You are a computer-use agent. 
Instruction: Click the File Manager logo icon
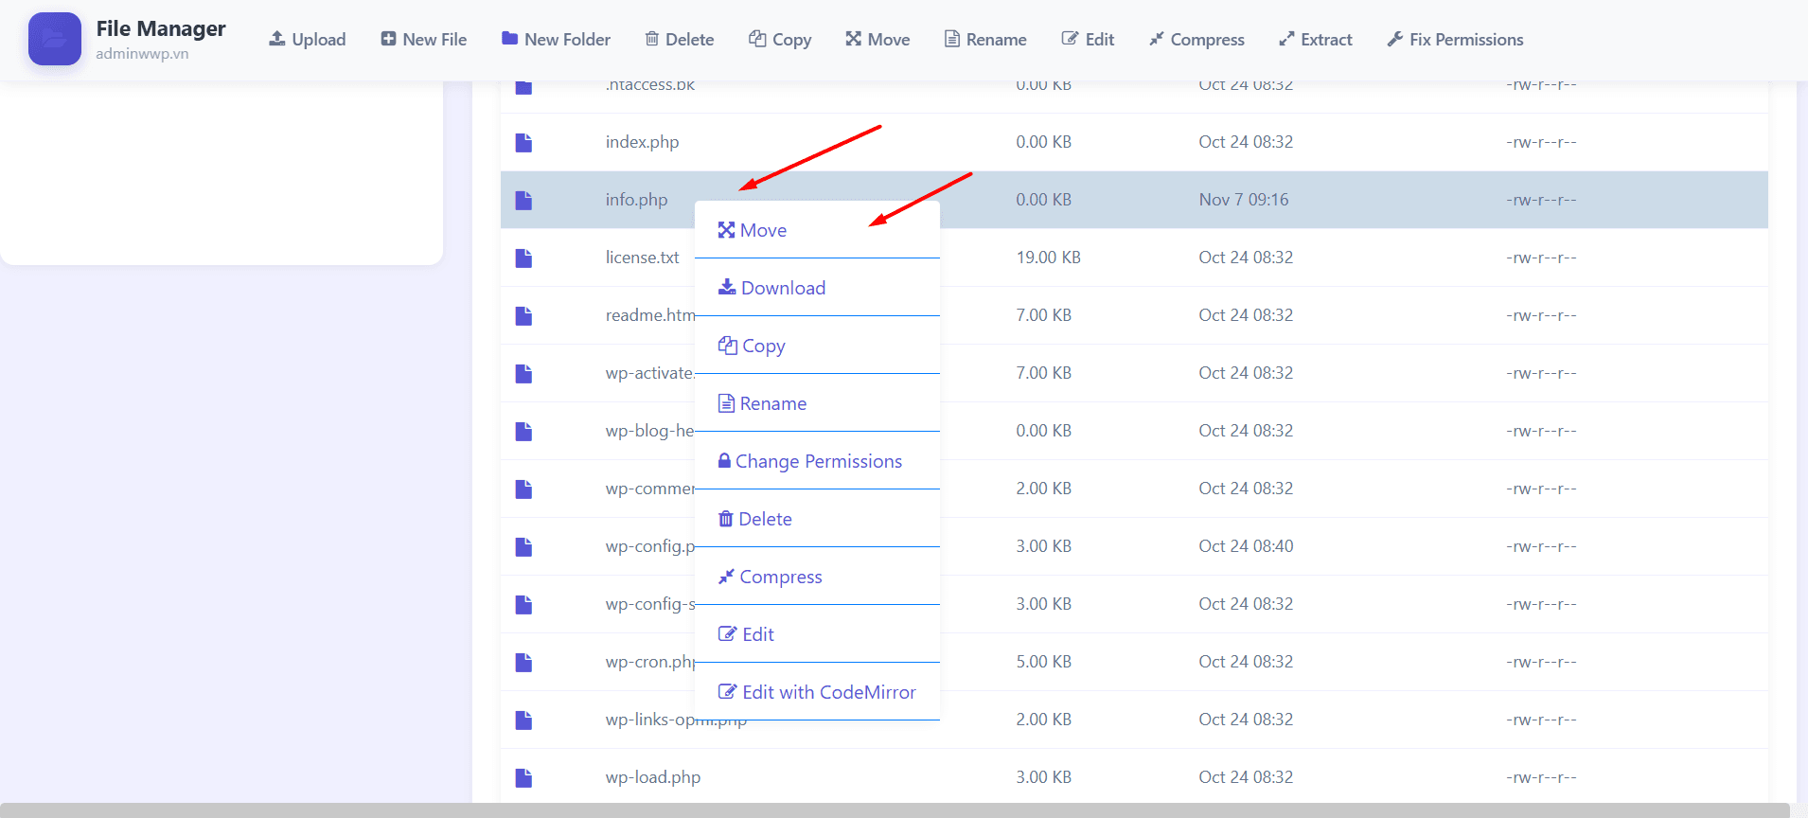coord(55,39)
